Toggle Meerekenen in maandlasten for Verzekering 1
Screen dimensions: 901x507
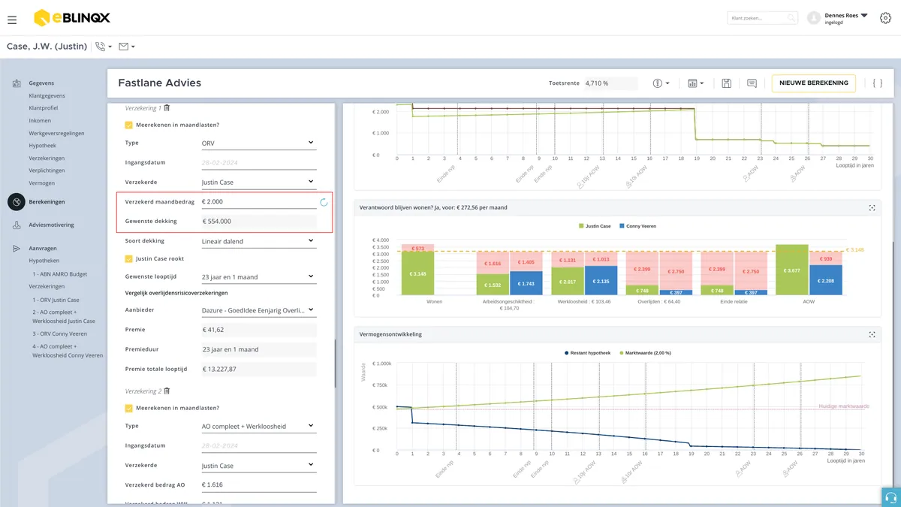click(x=129, y=125)
